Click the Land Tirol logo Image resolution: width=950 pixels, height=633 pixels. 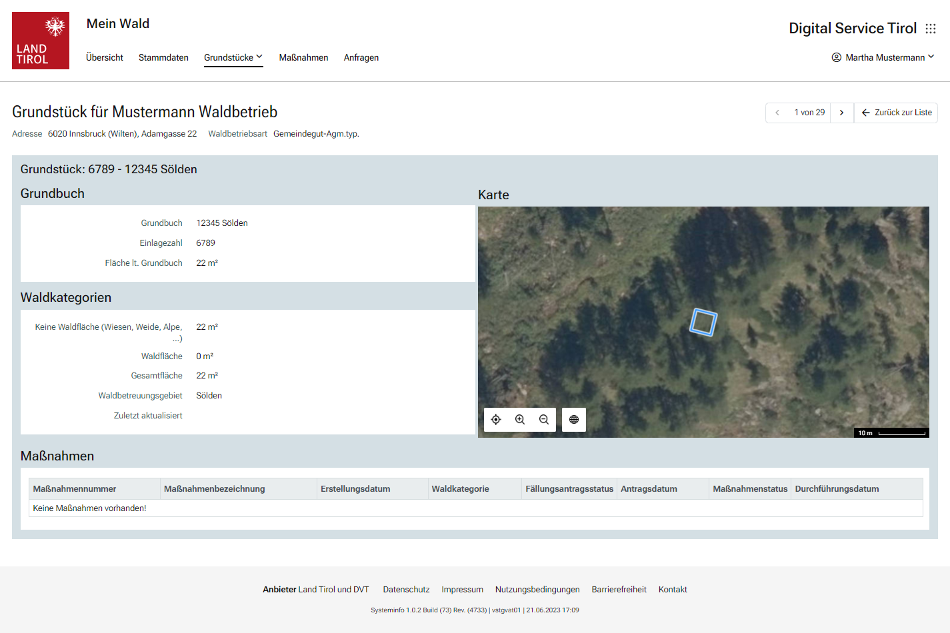(x=41, y=41)
